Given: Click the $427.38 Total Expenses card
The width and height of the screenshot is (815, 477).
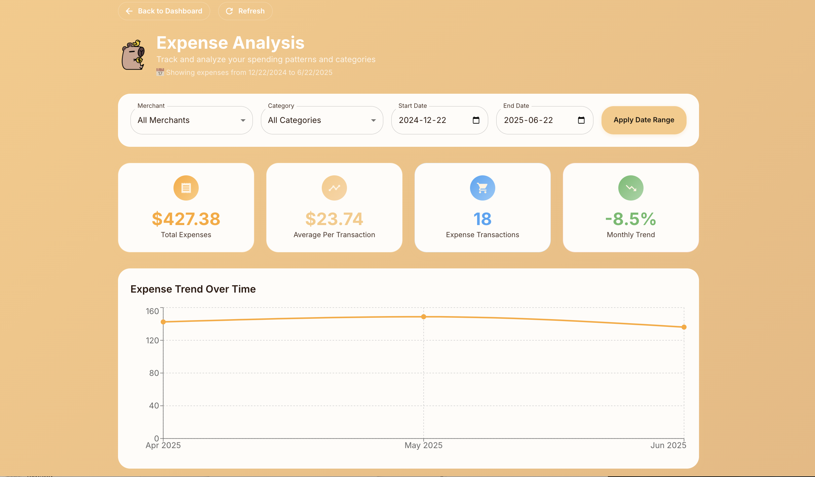Looking at the screenshot, I should coord(186,219).
